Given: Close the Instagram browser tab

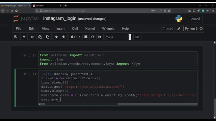Looking at the screenshot, I should click(x=61, y=6).
